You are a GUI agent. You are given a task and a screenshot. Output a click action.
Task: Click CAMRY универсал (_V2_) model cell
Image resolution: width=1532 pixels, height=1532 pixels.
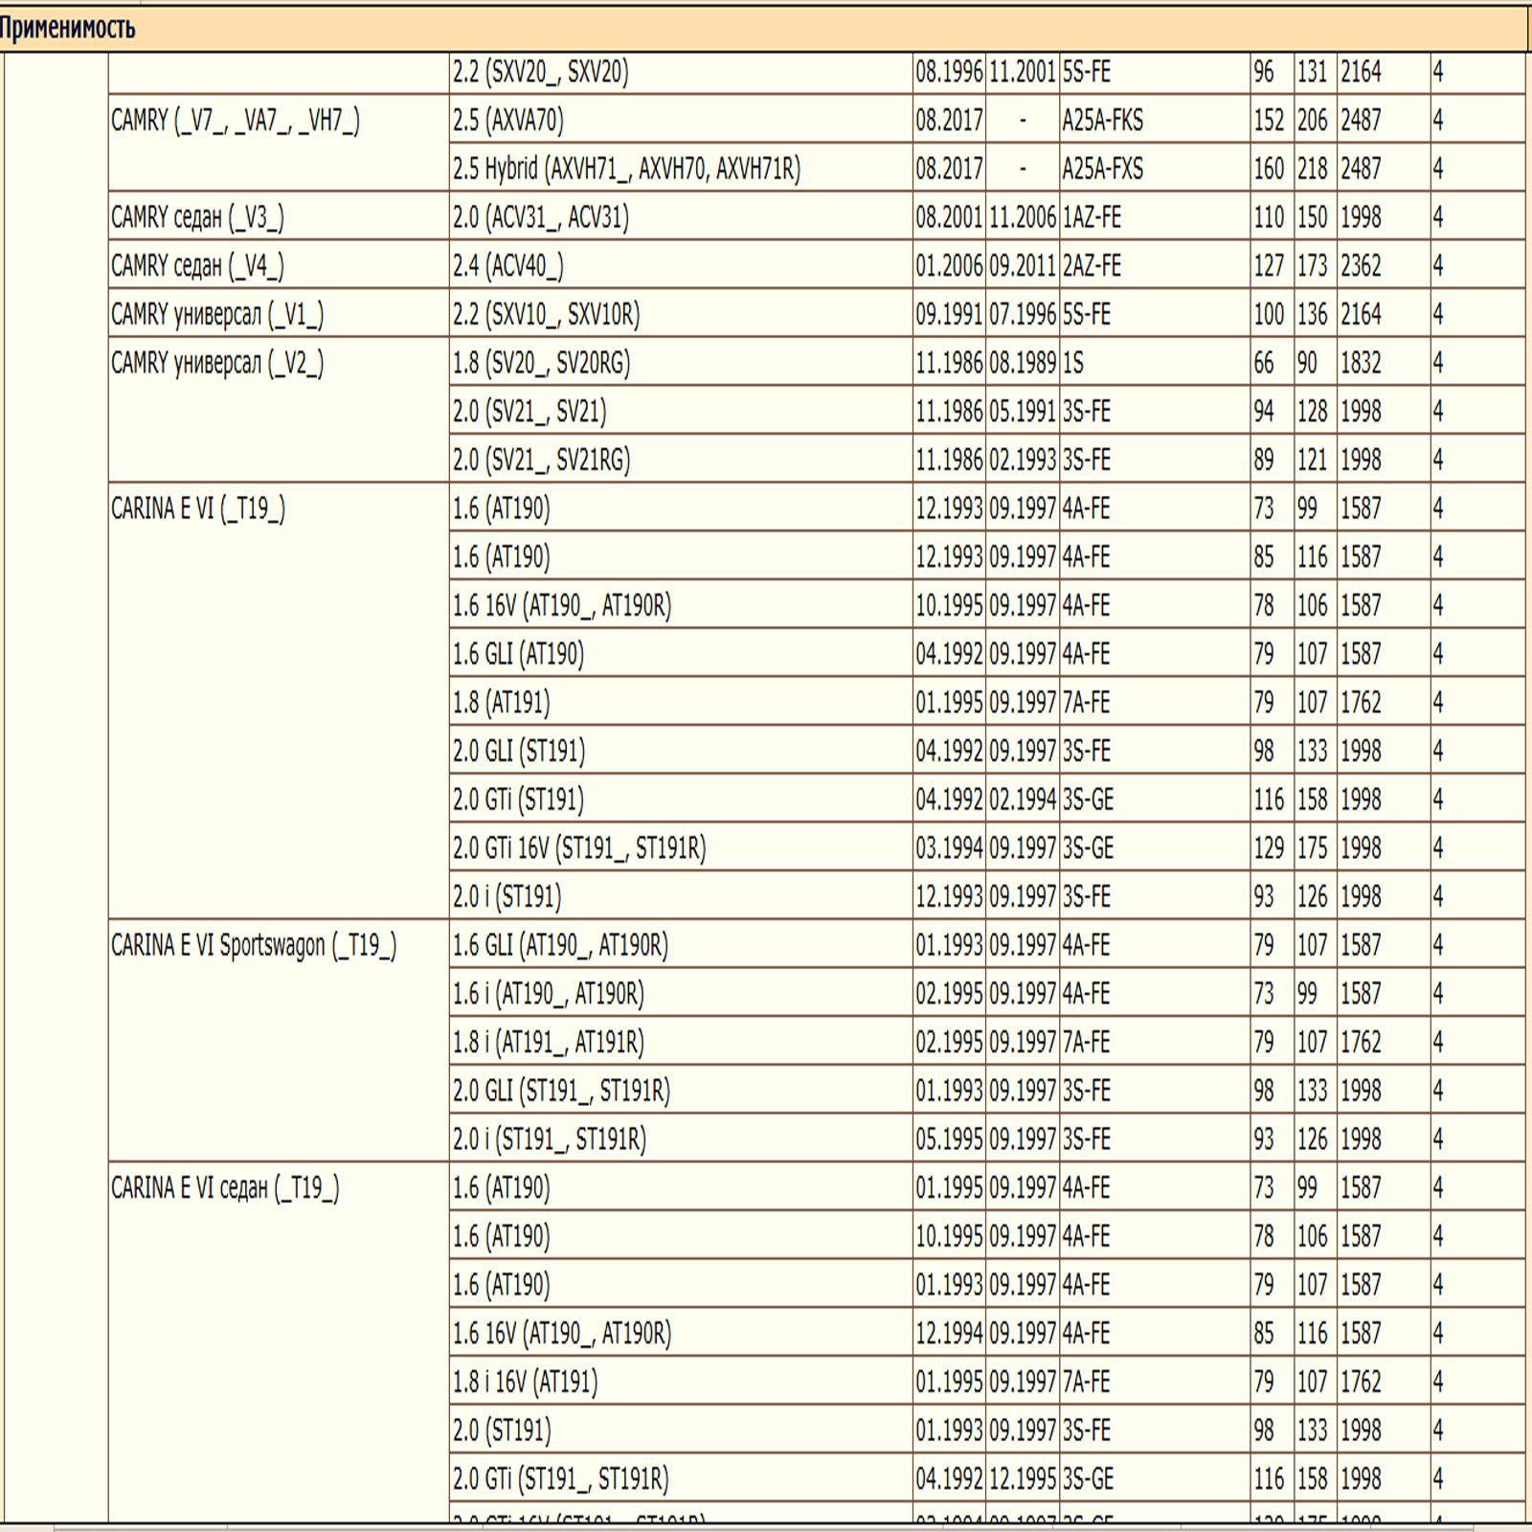tap(217, 364)
